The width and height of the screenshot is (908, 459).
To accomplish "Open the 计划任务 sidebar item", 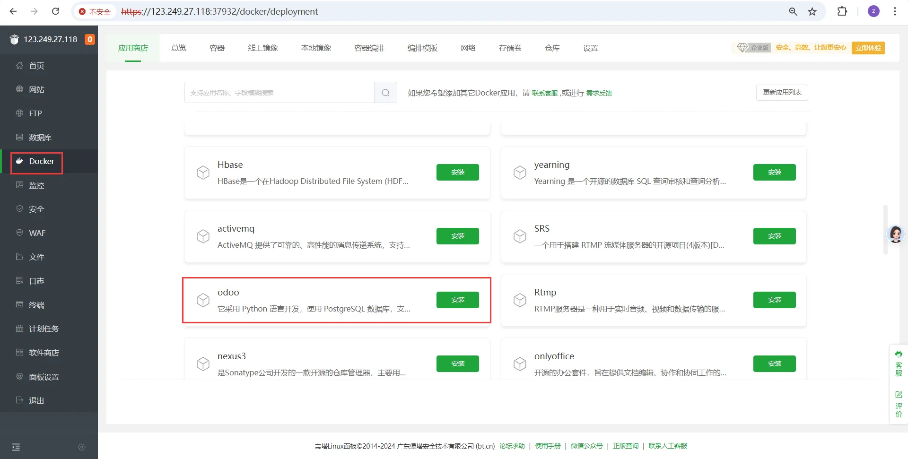I will coord(49,329).
